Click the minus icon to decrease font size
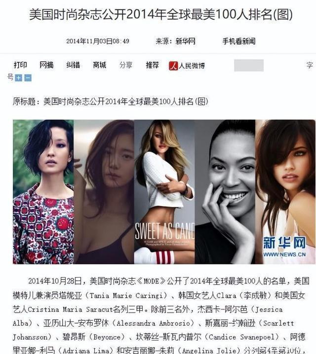Screen dimensions: 316x354 [x=28, y=78]
